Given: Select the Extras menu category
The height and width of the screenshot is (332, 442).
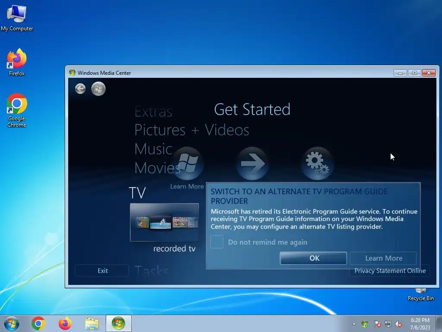Looking at the screenshot, I should [x=153, y=112].
